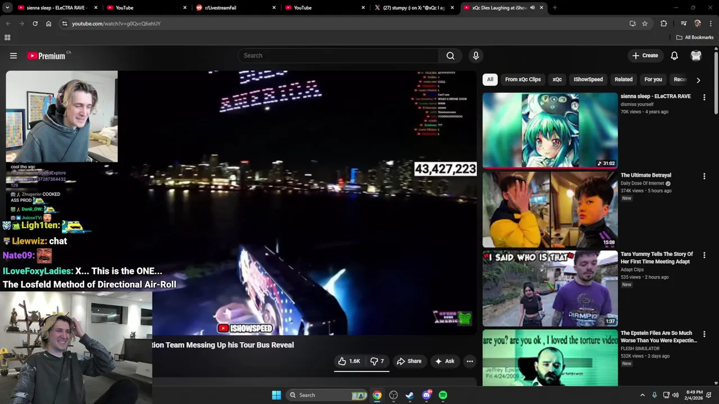The image size is (719, 404).
Task: Start voice search with the microphone icon
Action: [x=476, y=56]
